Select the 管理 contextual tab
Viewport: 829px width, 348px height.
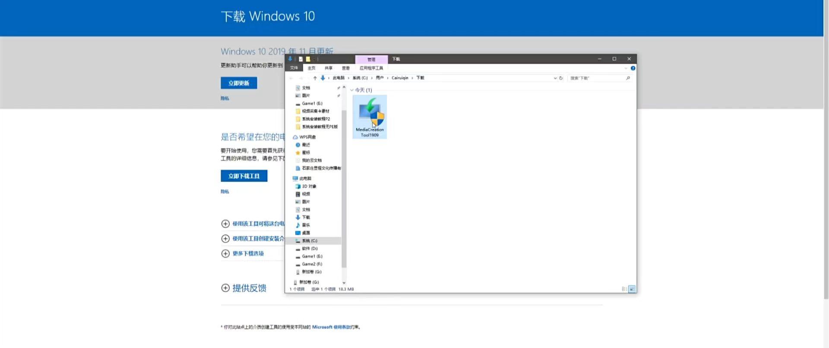tap(371, 59)
